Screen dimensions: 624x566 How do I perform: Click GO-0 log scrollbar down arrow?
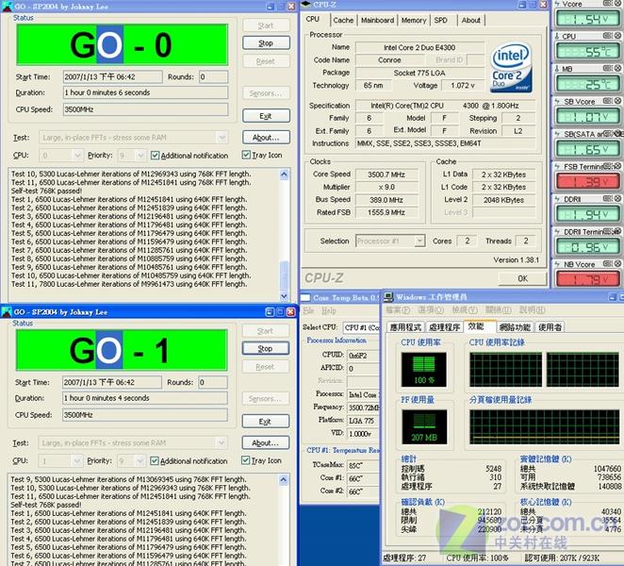tap(284, 296)
